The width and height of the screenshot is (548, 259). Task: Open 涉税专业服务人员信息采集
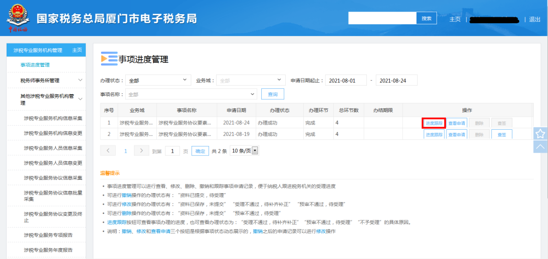pyautogui.click(x=53, y=148)
